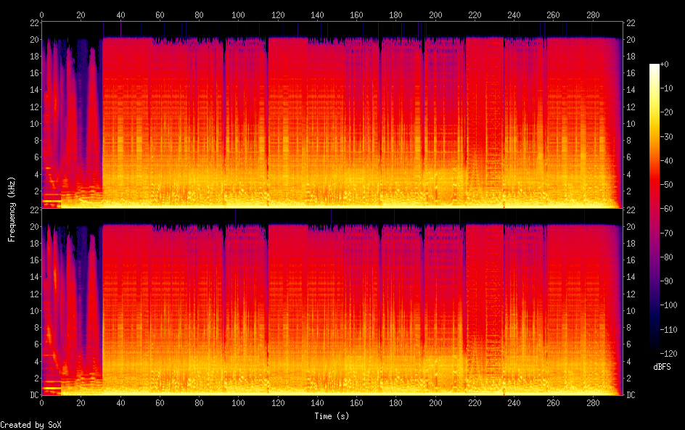Viewport: 685px width, 430px height.
Task: Click the 'dBFS' label under the color scale
Action: (662, 368)
